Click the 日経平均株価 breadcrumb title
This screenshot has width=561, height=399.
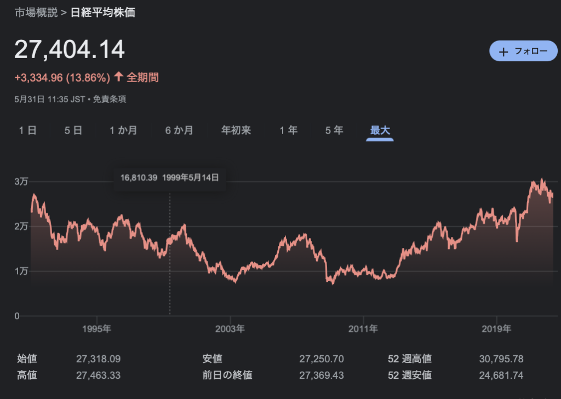point(102,13)
